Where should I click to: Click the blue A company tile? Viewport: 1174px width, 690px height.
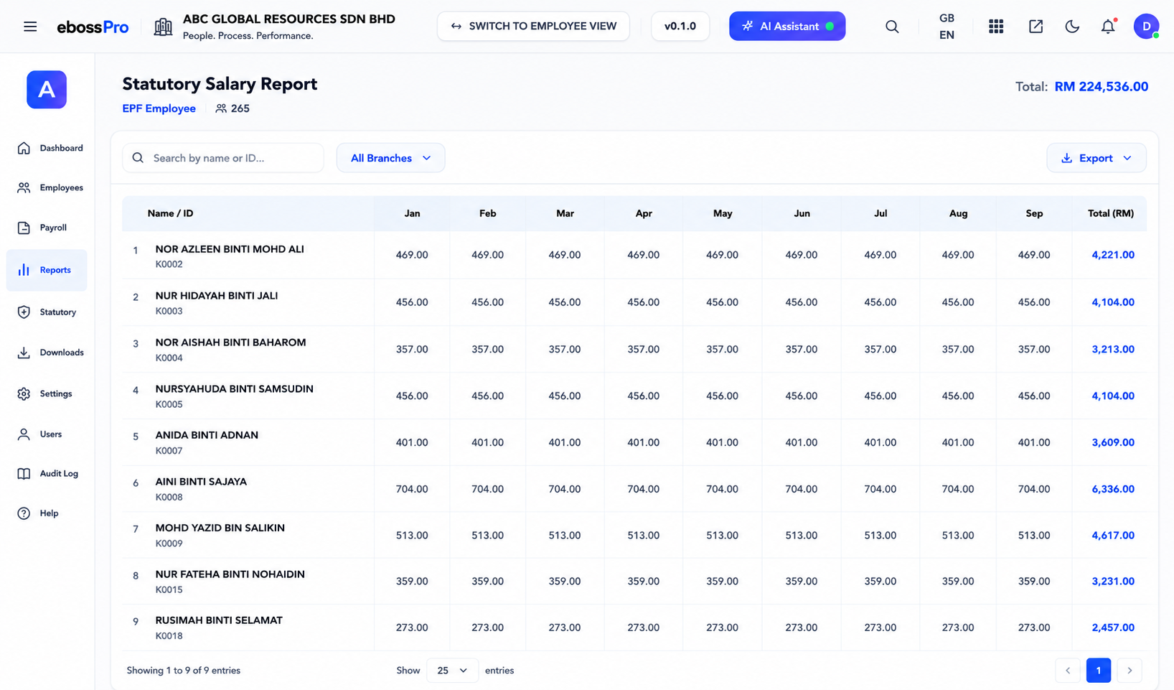click(47, 90)
